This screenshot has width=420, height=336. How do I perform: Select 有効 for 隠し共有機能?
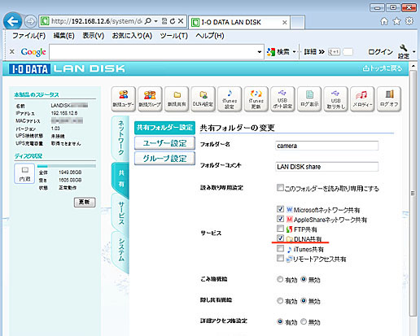click(x=280, y=300)
